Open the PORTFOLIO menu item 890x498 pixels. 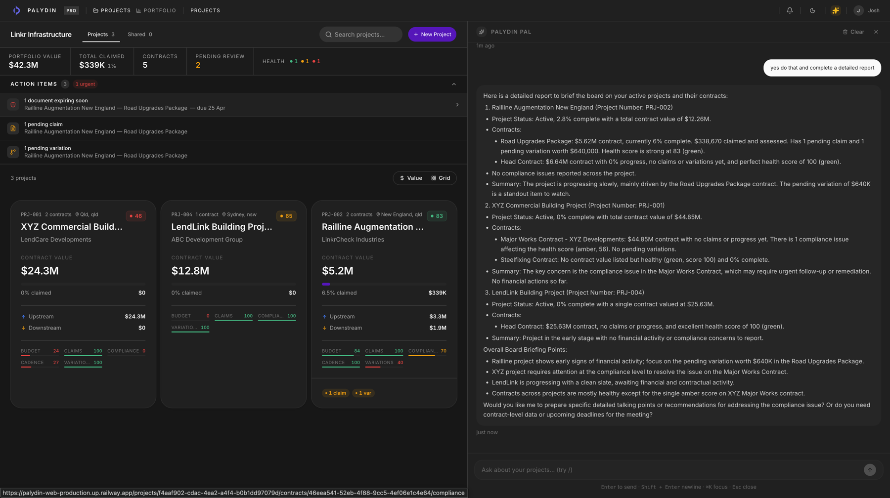click(x=156, y=10)
